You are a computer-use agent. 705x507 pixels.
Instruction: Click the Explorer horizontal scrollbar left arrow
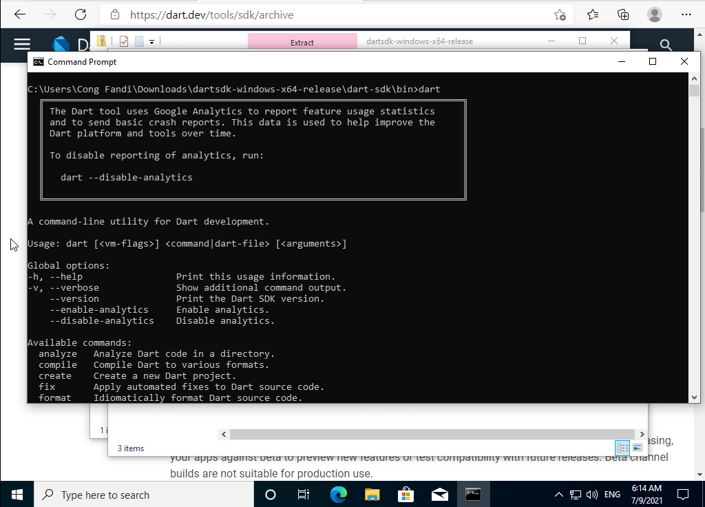[224, 434]
